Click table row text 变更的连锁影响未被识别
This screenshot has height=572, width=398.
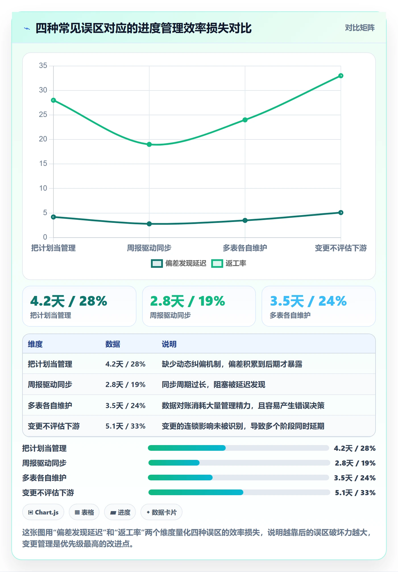pos(202,426)
